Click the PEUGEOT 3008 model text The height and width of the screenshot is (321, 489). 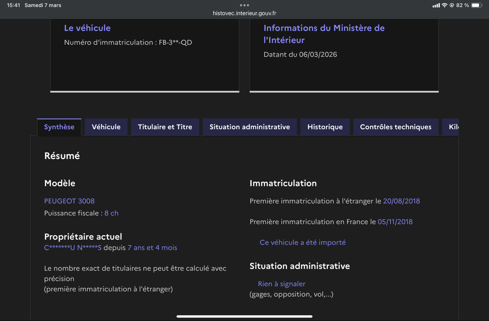(x=69, y=201)
